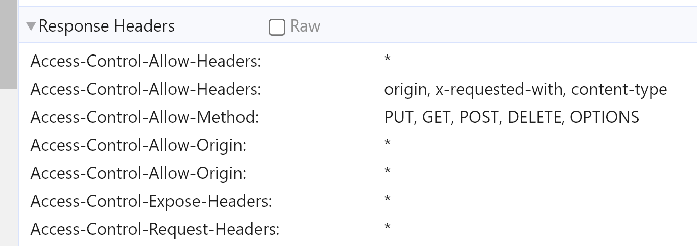This screenshot has width=697, height=246.
Task: Click the Response Headers section title
Action: point(106,26)
